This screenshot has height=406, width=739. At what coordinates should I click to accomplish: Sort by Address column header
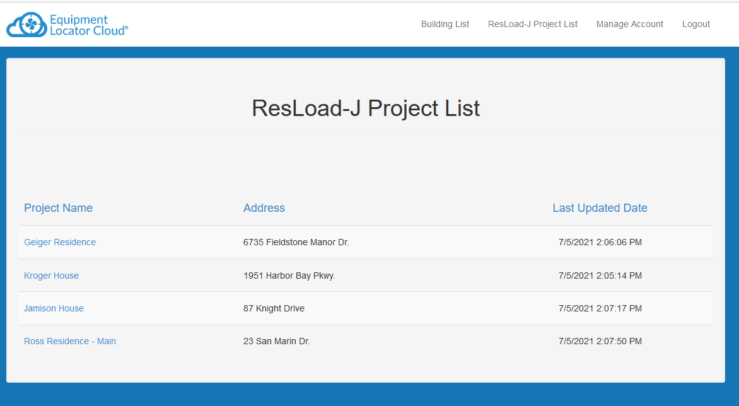(264, 208)
